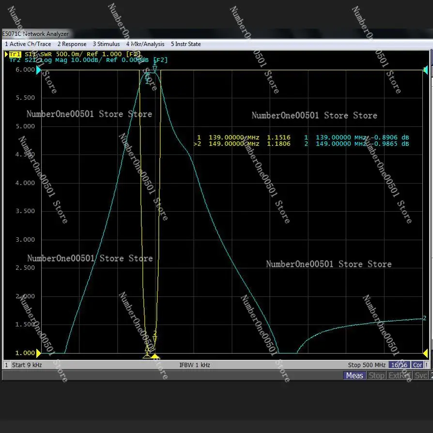The image size is (433, 433).
Task: Click the 5.500 scale value on Y axis
Action: [x=25, y=98]
